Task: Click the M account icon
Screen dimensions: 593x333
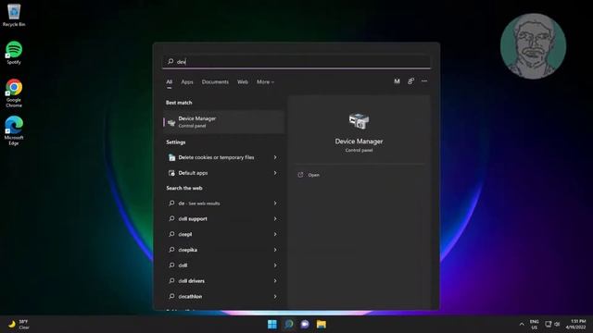Action: pyautogui.click(x=397, y=81)
